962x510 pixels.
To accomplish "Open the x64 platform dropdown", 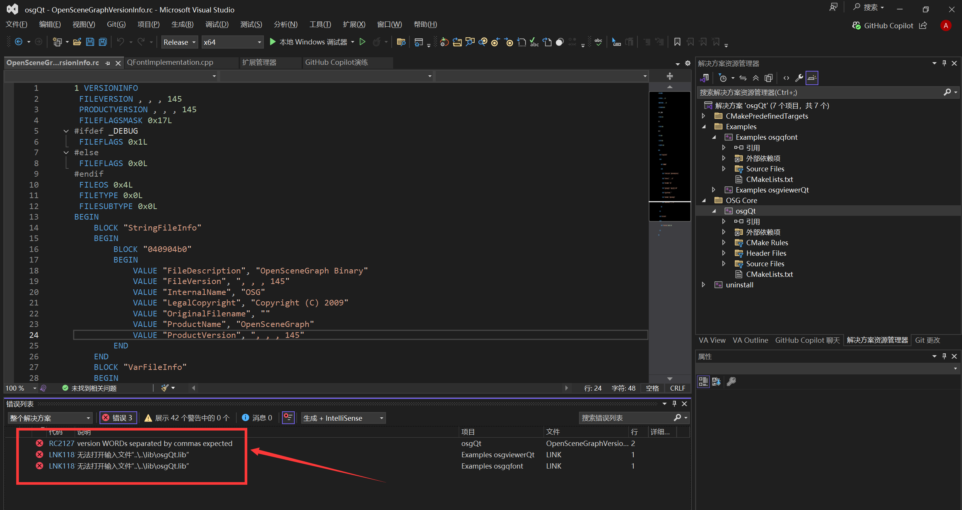I will tap(232, 42).
